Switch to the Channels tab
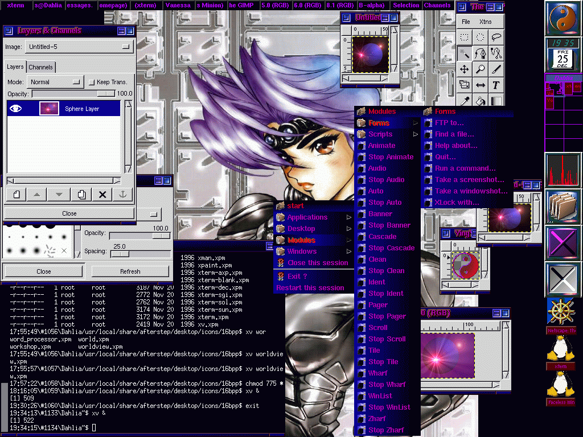 [41, 67]
